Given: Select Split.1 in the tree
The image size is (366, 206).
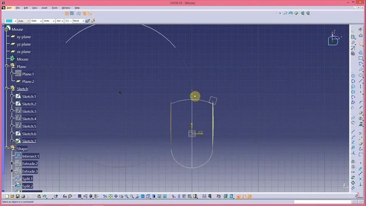Looking at the screenshot, I should pos(27,179).
